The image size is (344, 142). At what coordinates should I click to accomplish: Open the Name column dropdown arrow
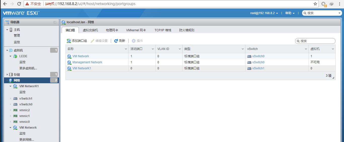[126, 49]
